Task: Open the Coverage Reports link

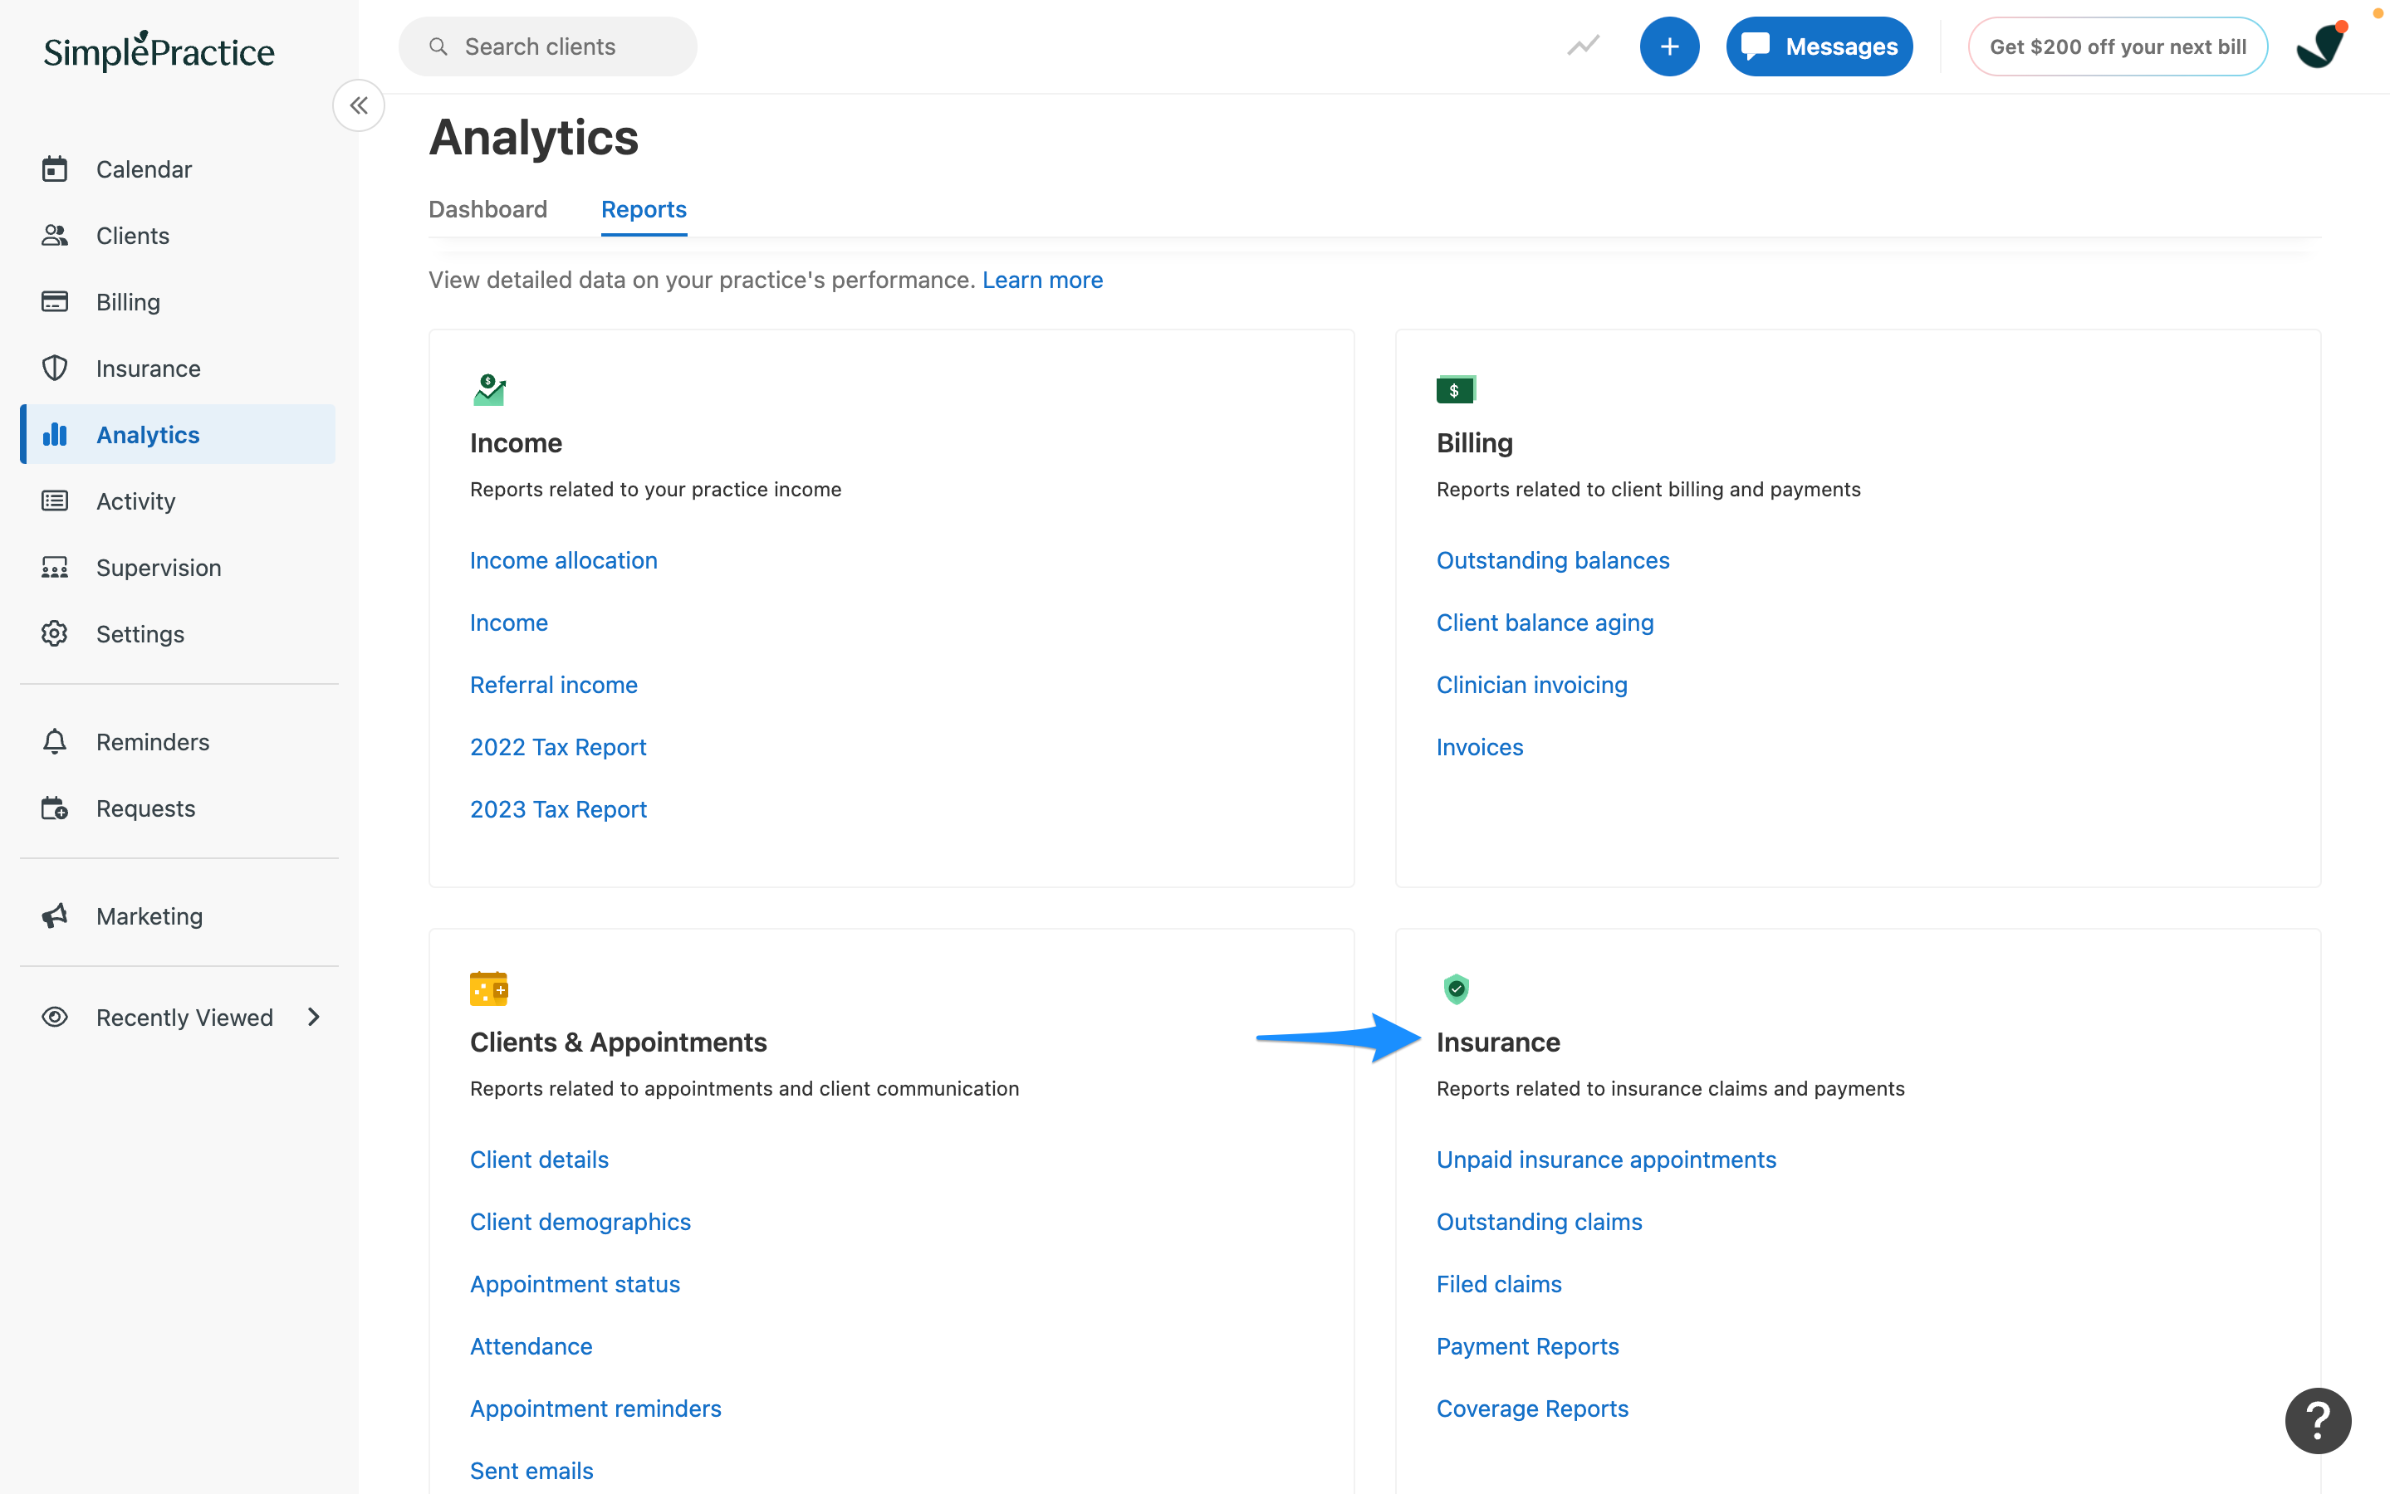Action: (x=1531, y=1408)
